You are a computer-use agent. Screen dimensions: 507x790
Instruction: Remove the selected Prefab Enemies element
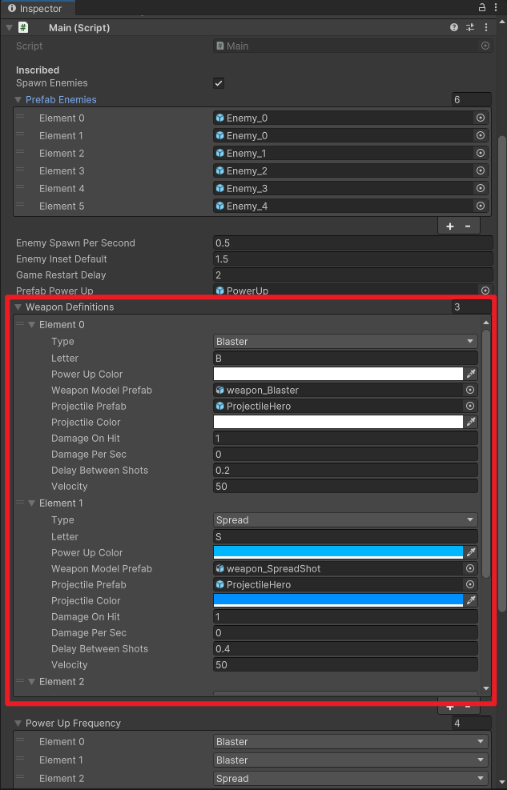pos(468,227)
